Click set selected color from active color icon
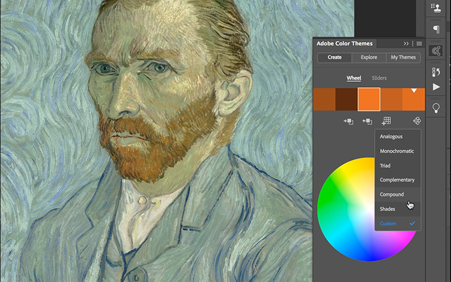This screenshot has width=451, height=282. 348,121
